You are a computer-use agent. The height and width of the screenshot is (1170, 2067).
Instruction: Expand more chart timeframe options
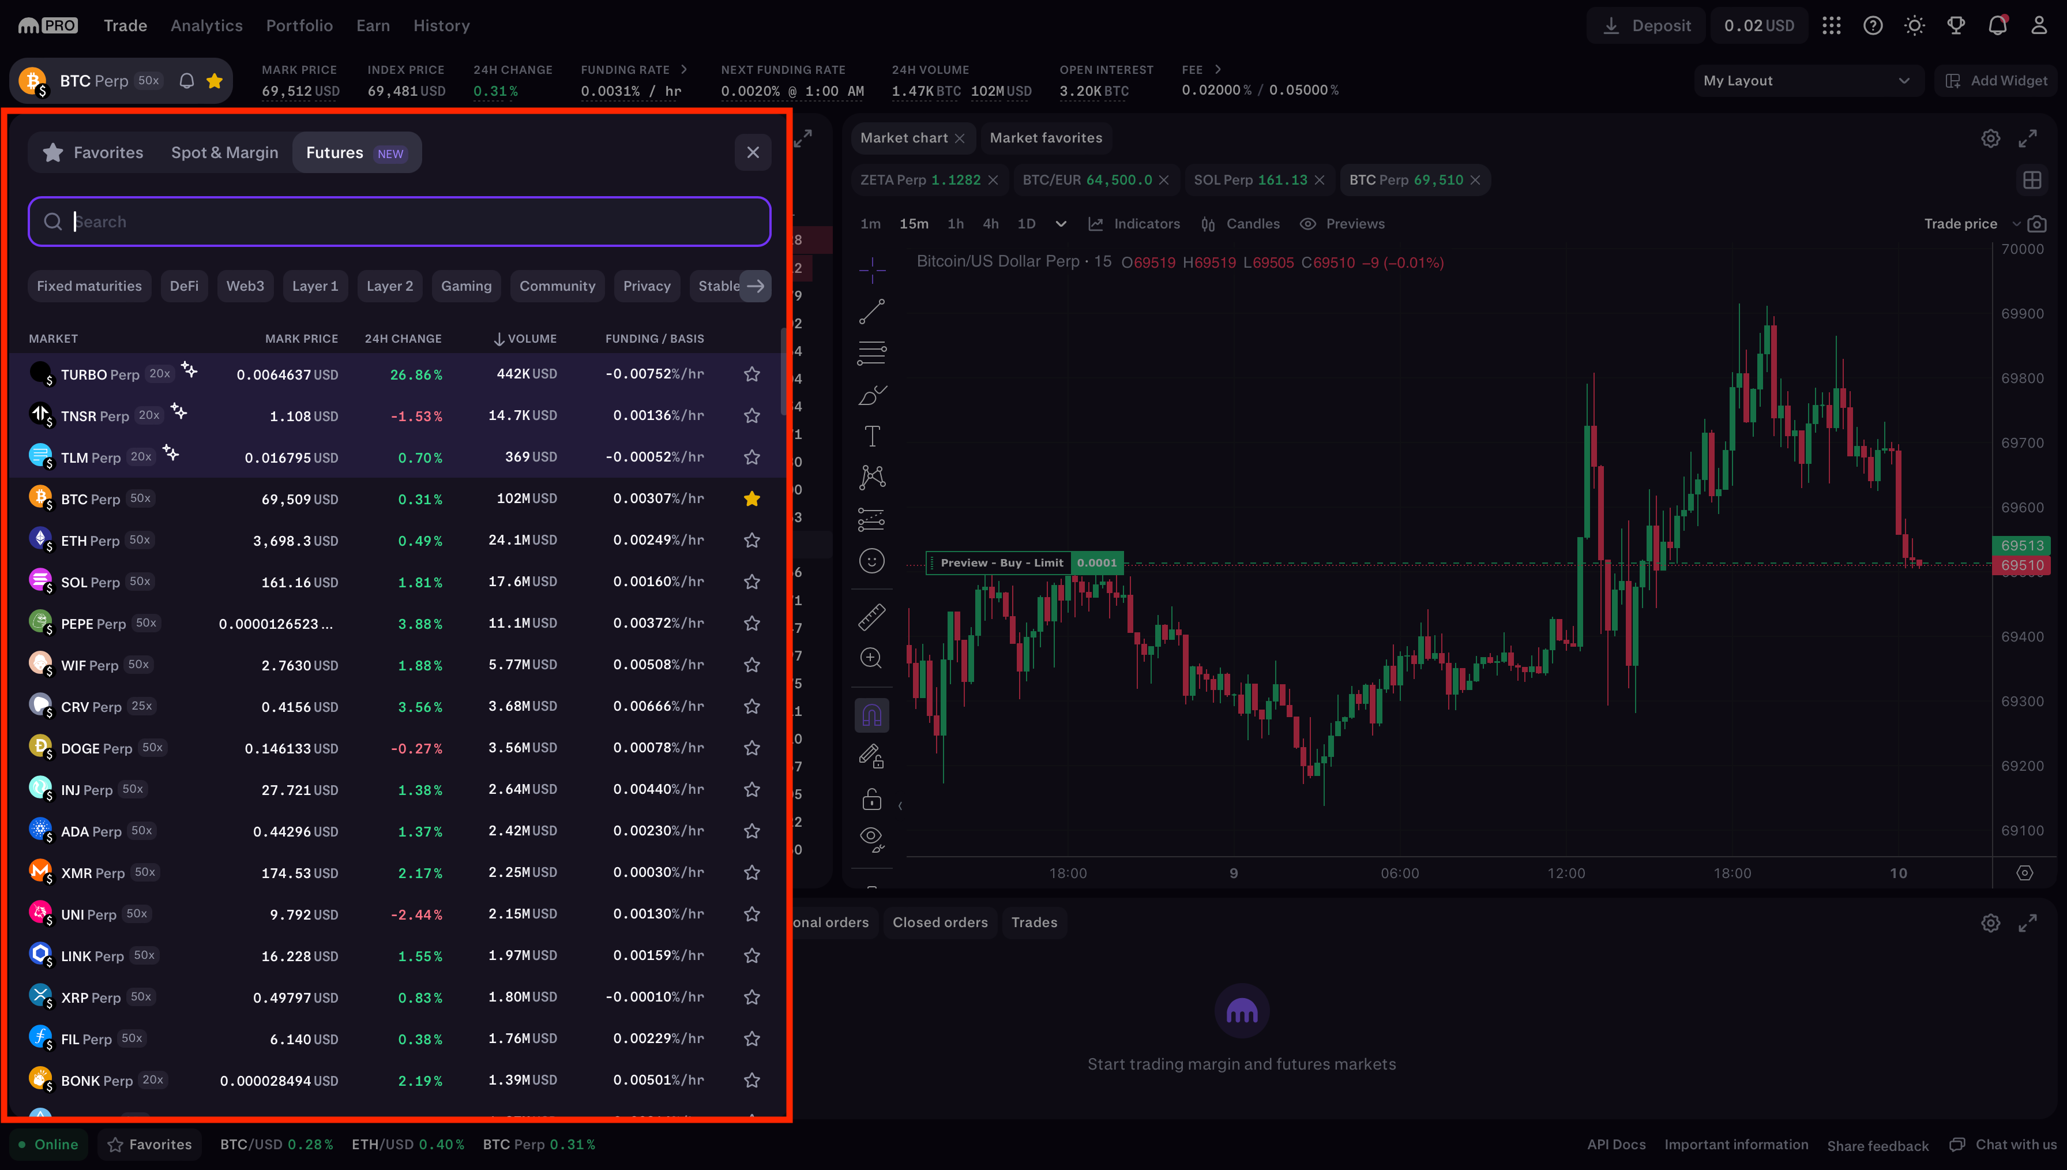1061,223
